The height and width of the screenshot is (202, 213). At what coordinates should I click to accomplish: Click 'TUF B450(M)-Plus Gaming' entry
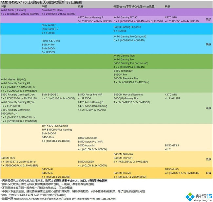(57, 130)
